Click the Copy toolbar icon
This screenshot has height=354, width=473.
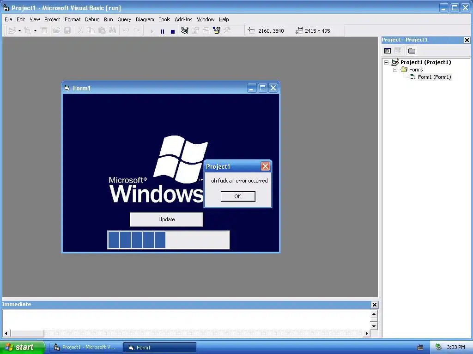(91, 31)
